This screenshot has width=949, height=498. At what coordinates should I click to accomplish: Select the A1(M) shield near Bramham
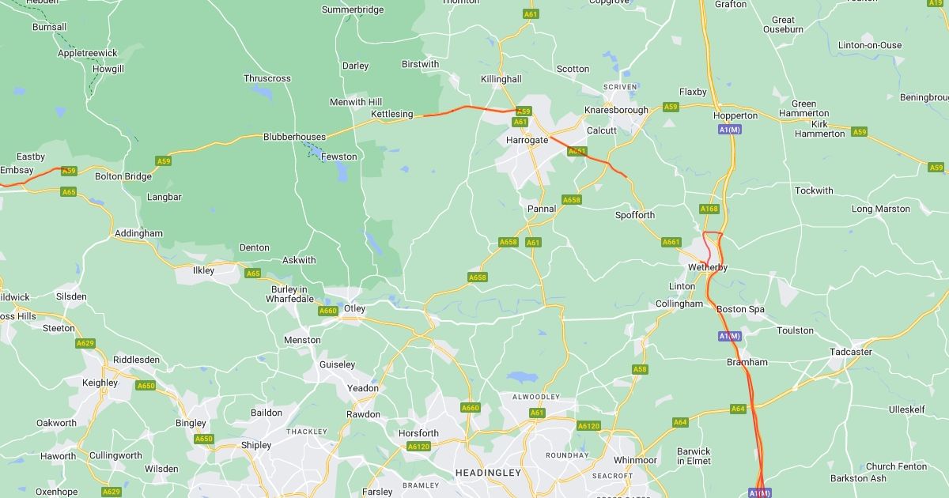coord(730,336)
